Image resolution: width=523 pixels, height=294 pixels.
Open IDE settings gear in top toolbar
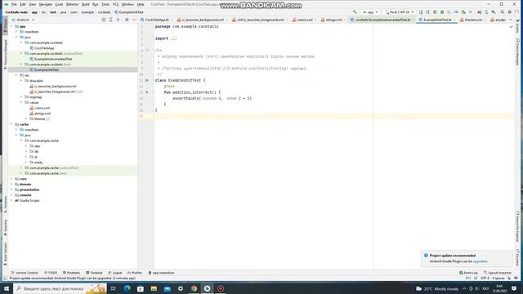pyautogui.click(x=510, y=12)
